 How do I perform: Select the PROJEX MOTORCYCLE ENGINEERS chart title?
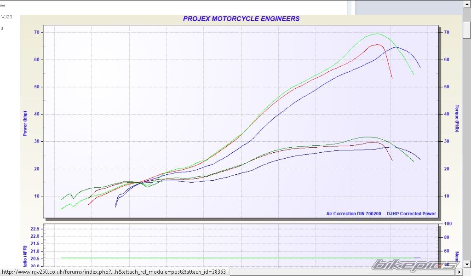(x=241, y=19)
